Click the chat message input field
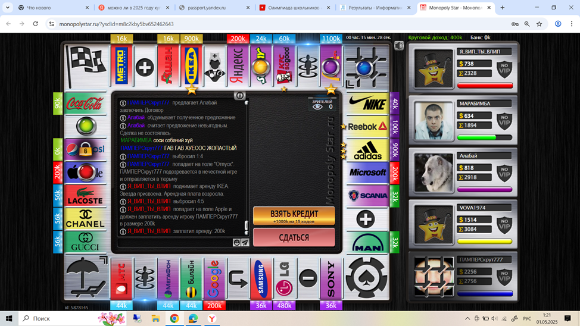Screen dimensions: 580x326 (174, 243)
